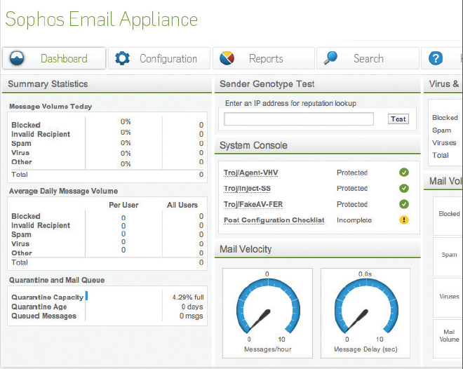Click green check for Troj/Agent-VHV
The width and height of the screenshot is (463, 369).
pos(404,172)
